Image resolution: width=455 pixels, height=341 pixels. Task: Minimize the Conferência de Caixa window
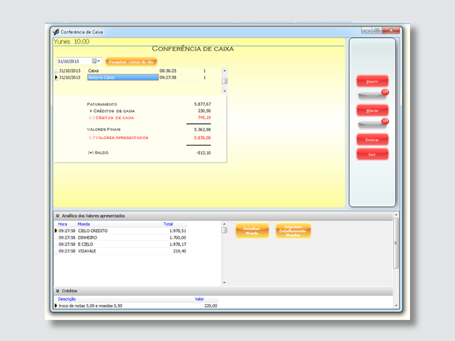367,31
